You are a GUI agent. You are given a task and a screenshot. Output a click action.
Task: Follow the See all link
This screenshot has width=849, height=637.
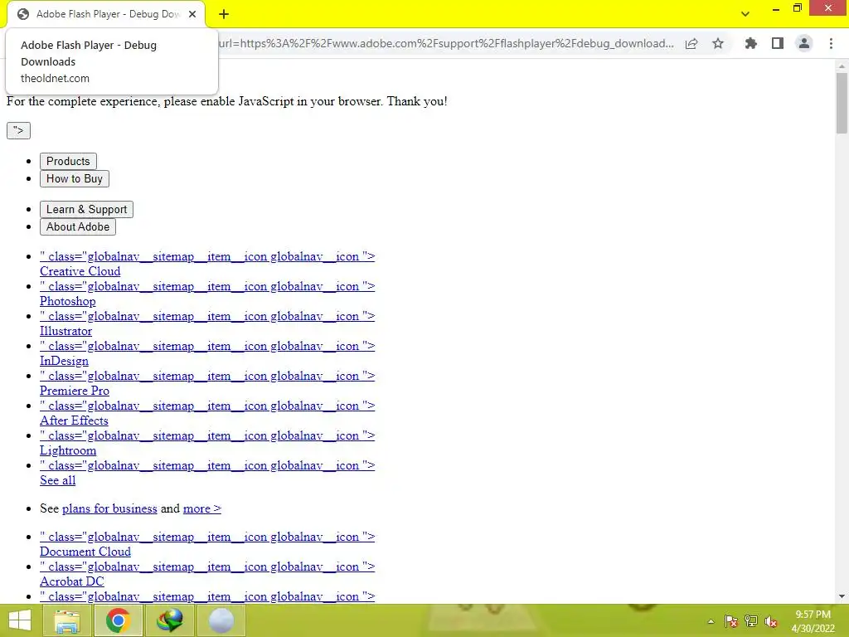[x=57, y=480]
